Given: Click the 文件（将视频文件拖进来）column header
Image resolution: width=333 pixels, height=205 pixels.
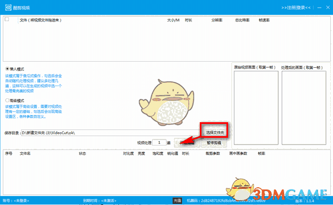Looking at the screenshot, I should 41,20.
